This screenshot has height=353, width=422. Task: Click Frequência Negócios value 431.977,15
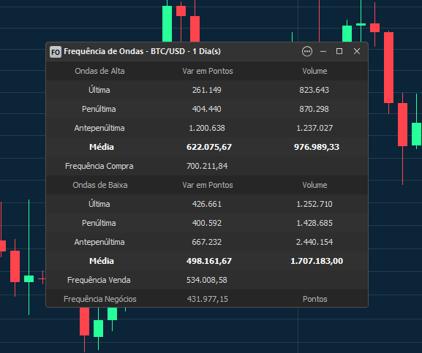(208, 299)
